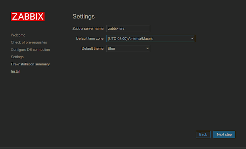Click the "Default theme" label

coord(92,49)
